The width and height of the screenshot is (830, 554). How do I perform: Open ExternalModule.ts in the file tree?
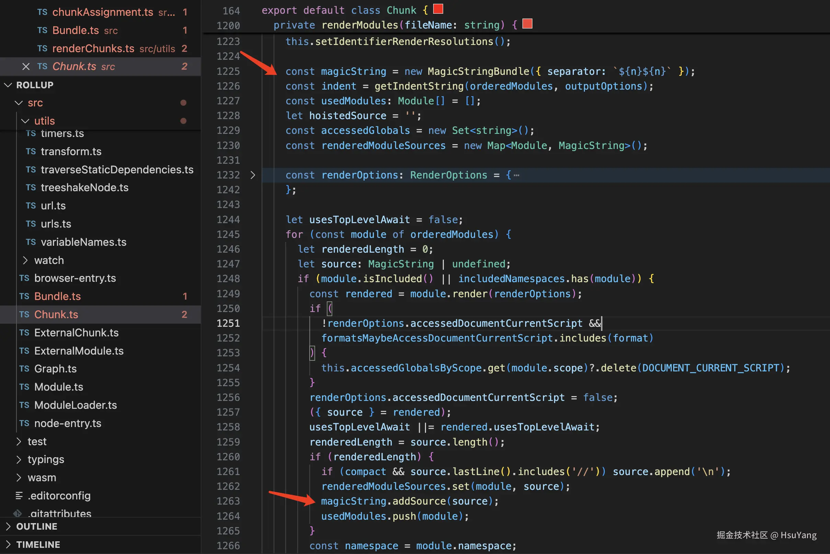pos(79,351)
